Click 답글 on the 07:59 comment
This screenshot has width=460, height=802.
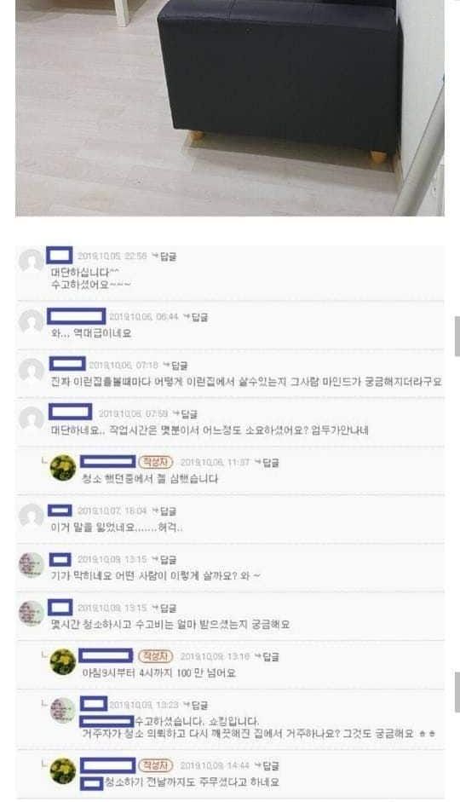pyautogui.click(x=185, y=414)
